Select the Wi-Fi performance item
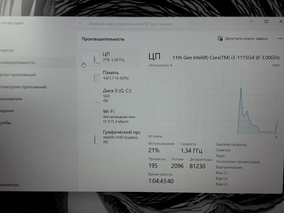284x213 pixels. (x=110, y=116)
